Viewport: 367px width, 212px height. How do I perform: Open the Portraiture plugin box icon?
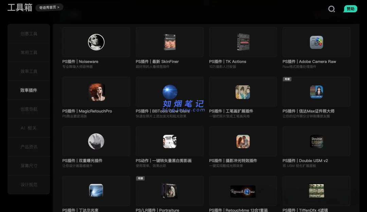click(170, 191)
